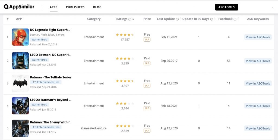Screen dimensions: 278x140
Task: Click the star rating for Enemy Within
Action: pyautogui.click(x=125, y=126)
